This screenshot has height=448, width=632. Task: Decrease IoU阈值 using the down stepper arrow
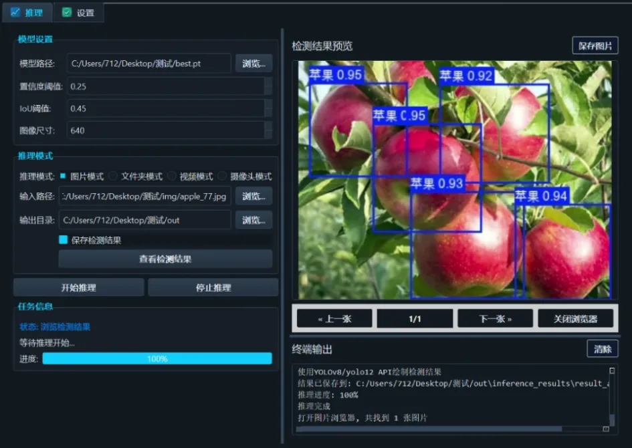pos(269,112)
